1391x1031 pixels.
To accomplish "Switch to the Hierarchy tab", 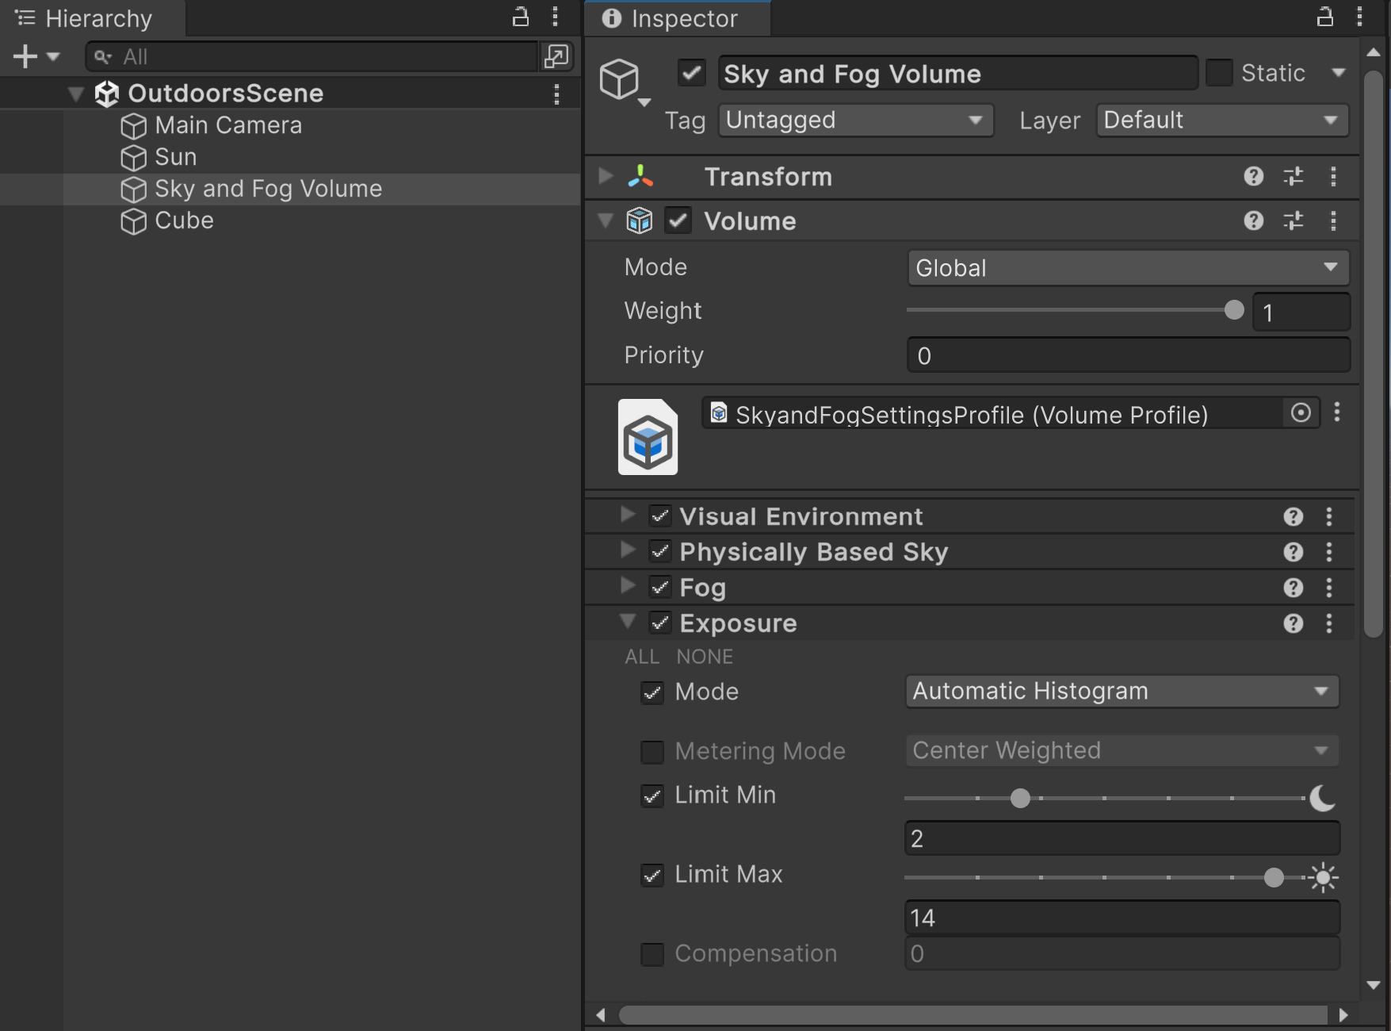I will coord(98,17).
